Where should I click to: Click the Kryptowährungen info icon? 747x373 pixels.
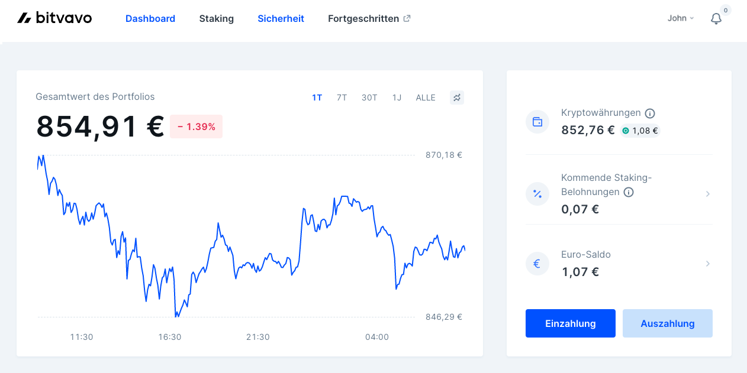(x=649, y=113)
